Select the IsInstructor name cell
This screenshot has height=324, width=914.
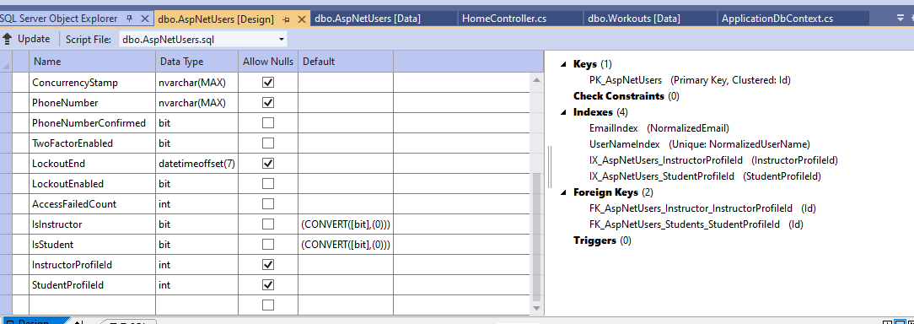pyautogui.click(x=92, y=224)
